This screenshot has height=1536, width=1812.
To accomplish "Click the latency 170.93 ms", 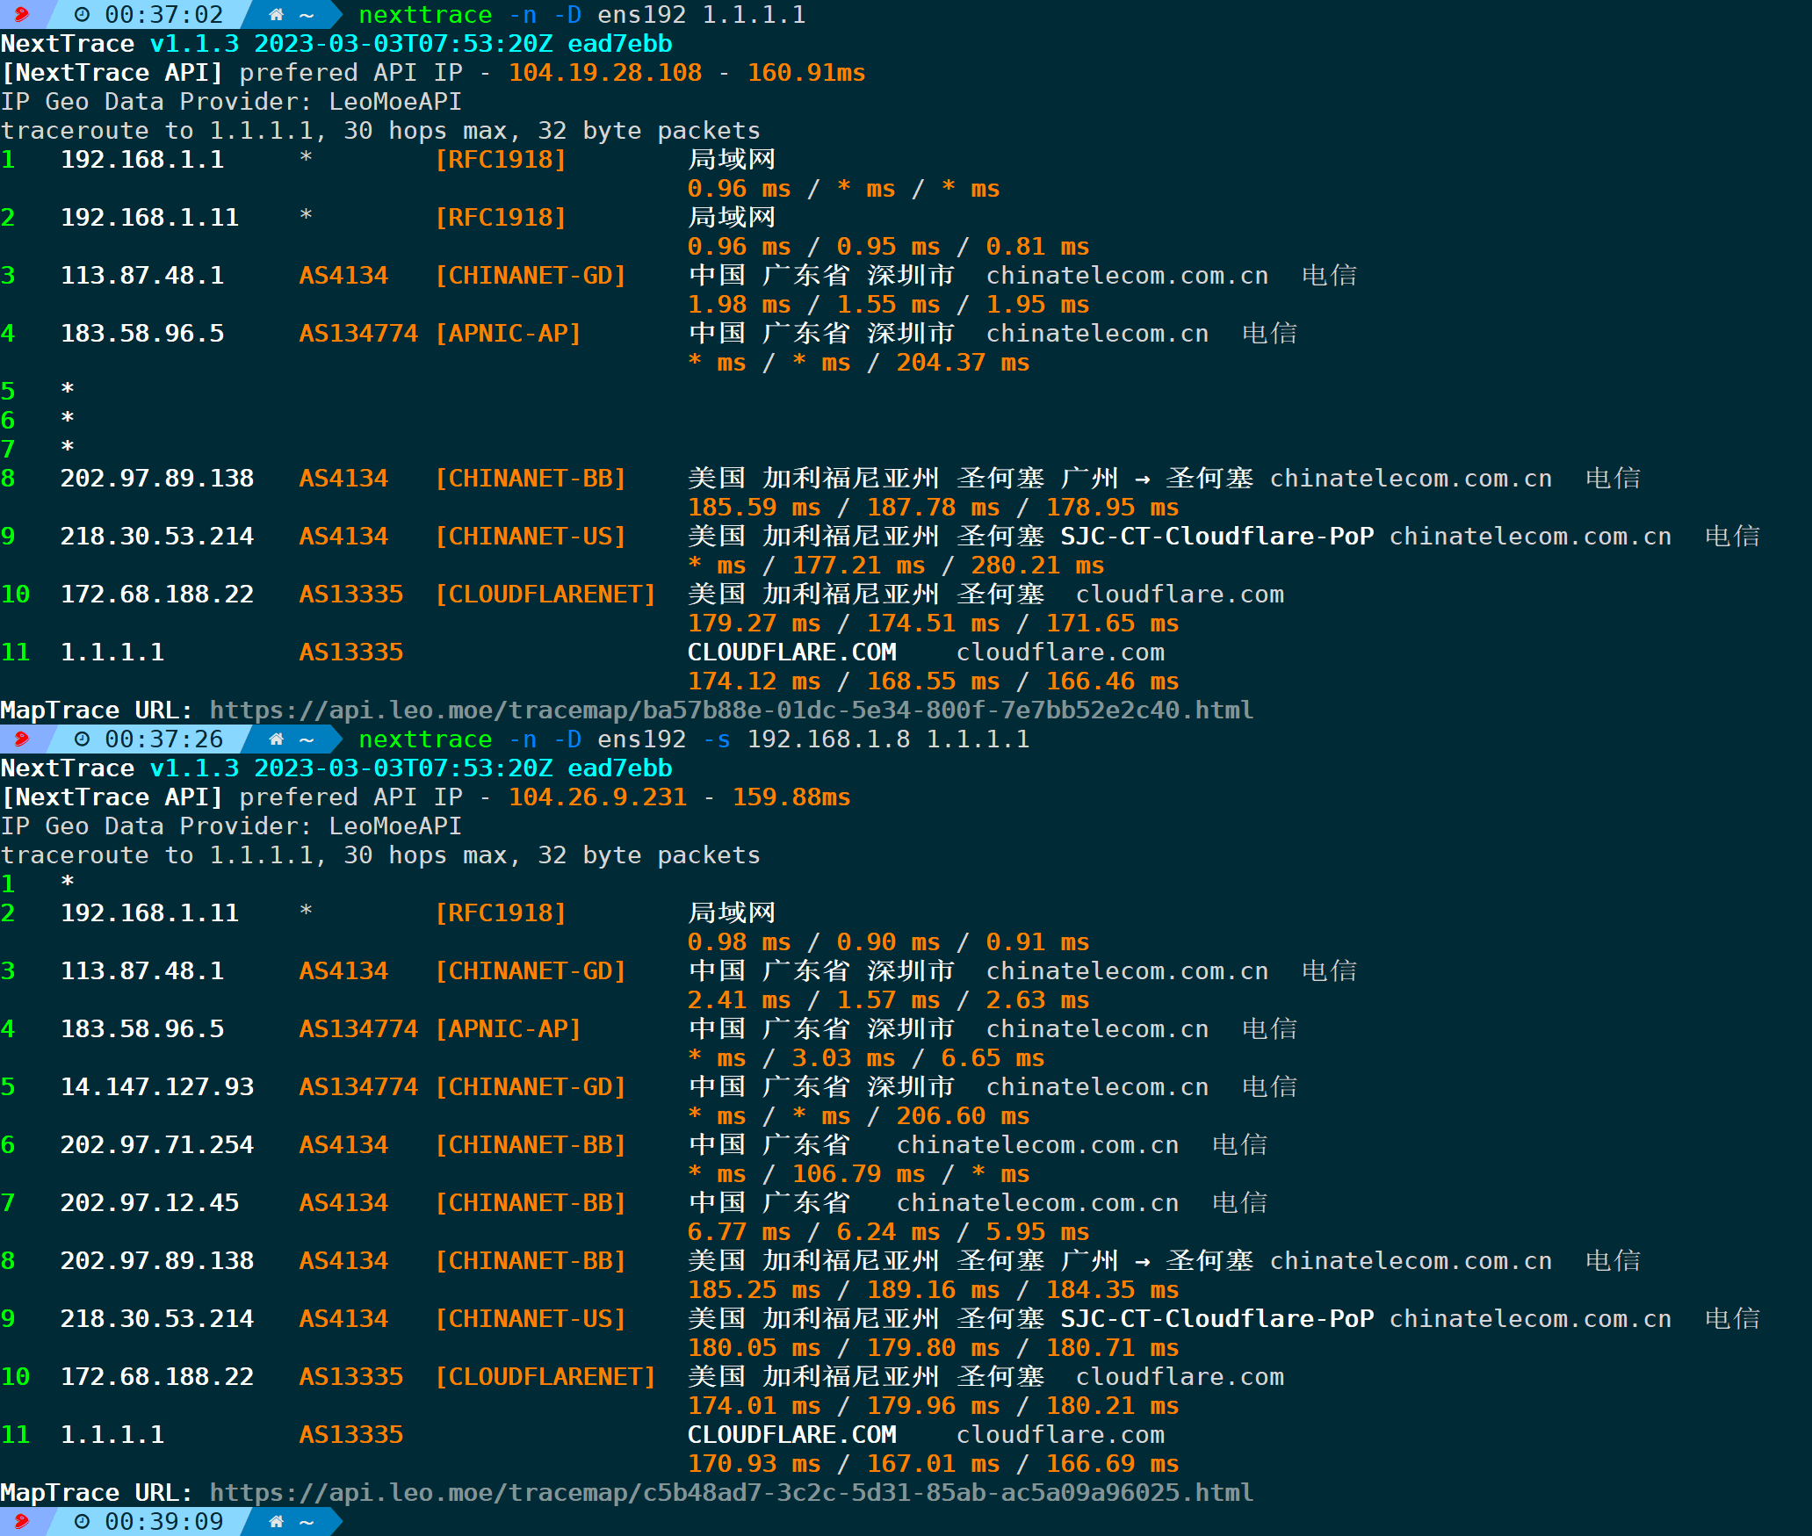I will tap(754, 1463).
